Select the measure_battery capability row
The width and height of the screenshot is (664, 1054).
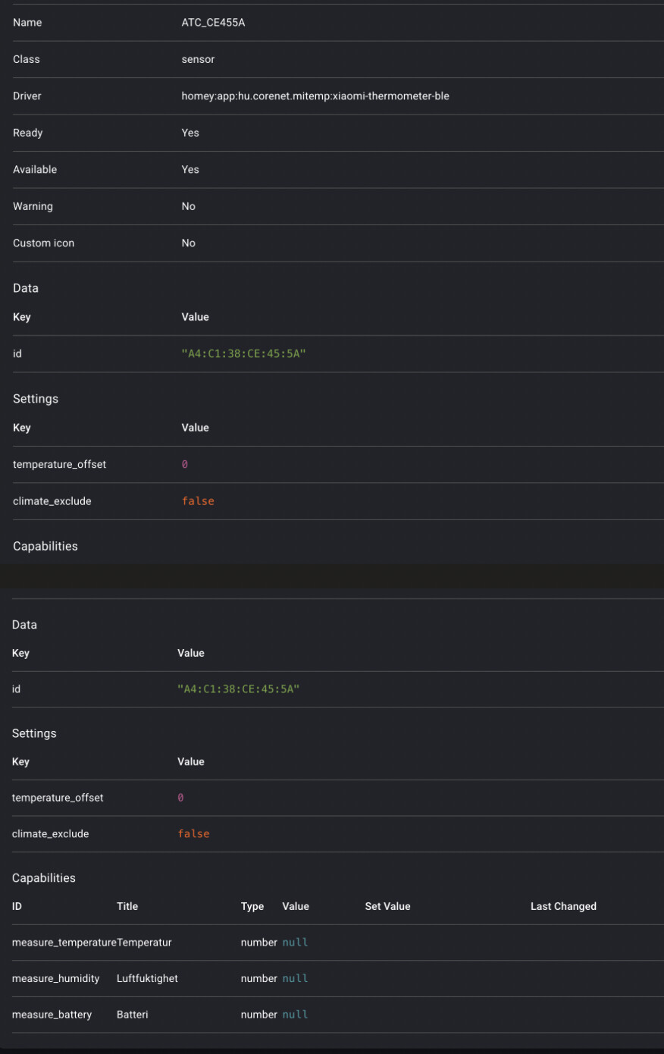(x=52, y=1015)
